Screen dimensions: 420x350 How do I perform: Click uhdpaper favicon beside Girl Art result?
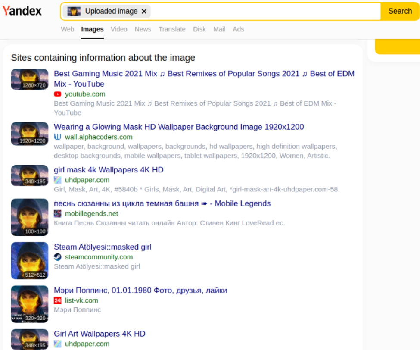pyautogui.click(x=58, y=344)
